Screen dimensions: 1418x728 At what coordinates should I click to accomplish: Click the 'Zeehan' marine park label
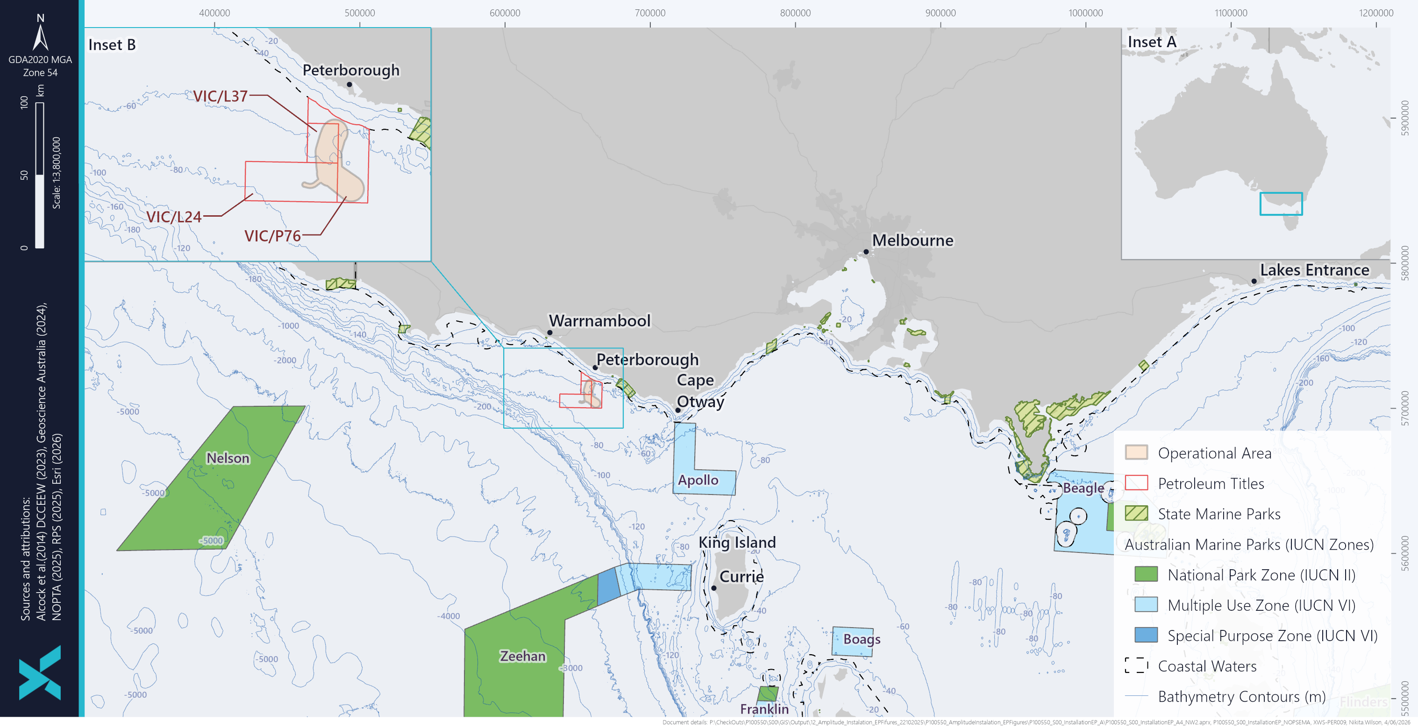click(x=522, y=656)
